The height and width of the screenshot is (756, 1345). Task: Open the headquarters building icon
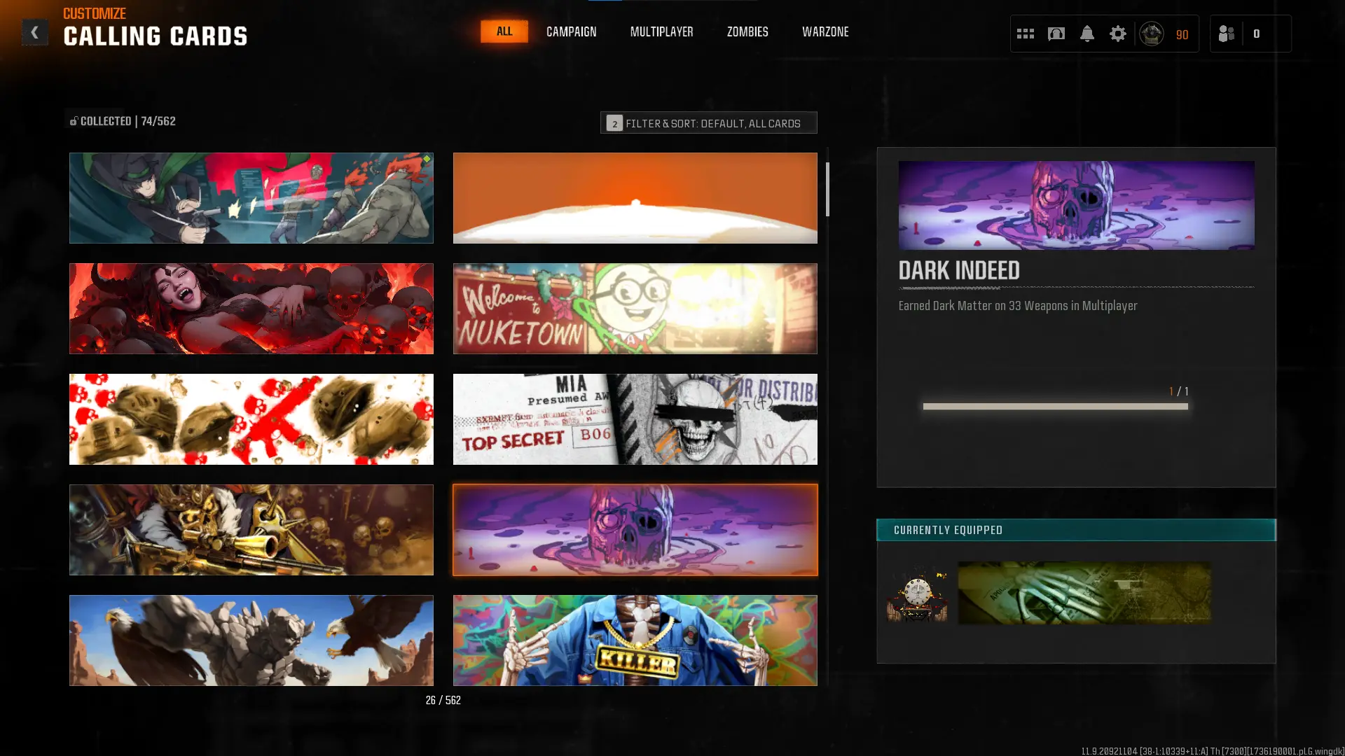coord(1056,34)
